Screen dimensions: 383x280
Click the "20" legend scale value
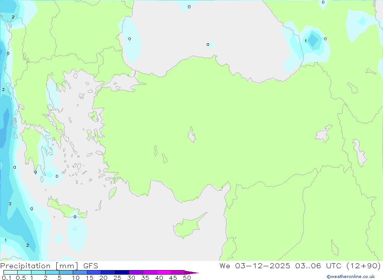coord(103,278)
